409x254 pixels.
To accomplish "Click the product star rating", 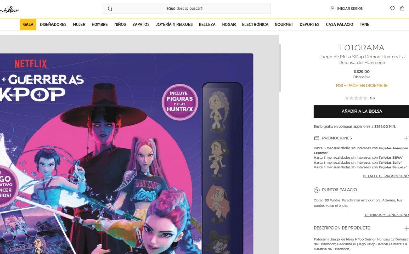I will coord(356,98).
